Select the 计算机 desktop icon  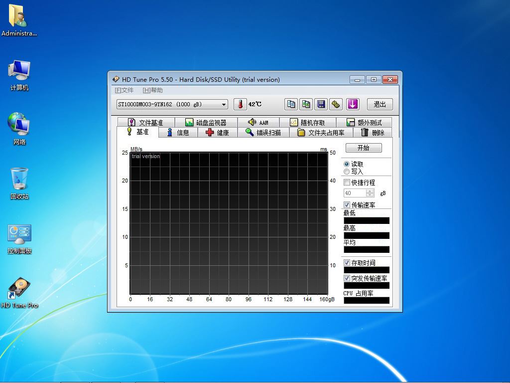coord(19,75)
